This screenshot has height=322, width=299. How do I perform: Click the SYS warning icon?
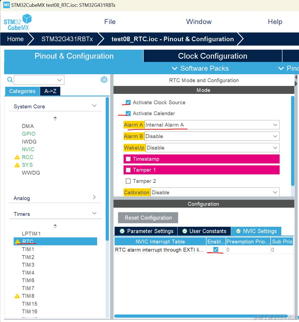click(17, 165)
